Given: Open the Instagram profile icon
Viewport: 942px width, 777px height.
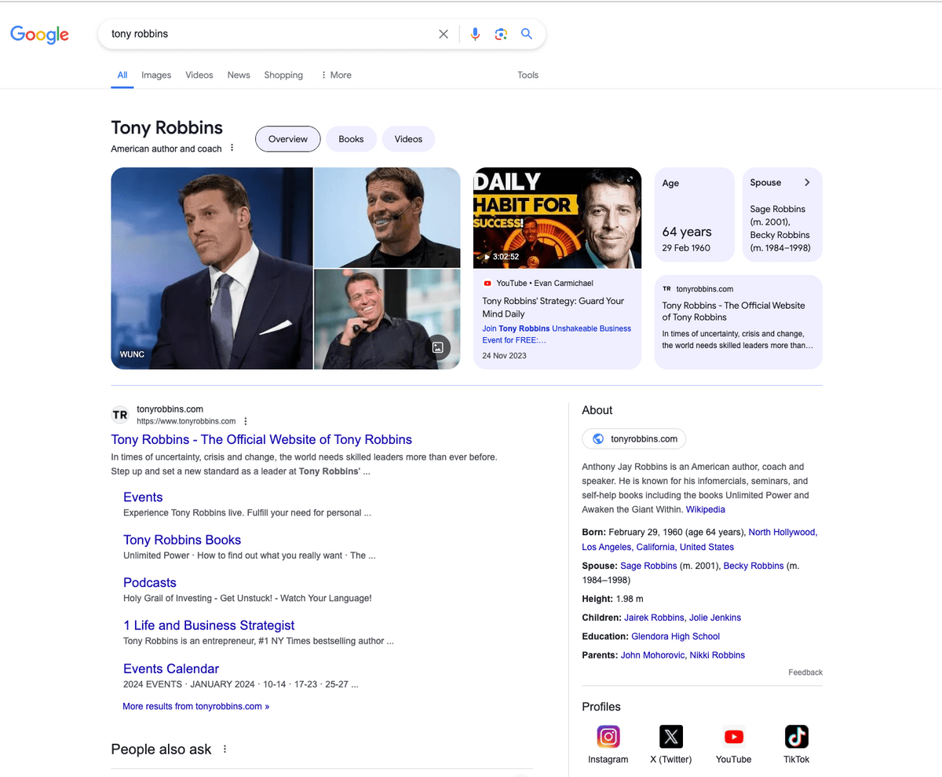Looking at the screenshot, I should tap(608, 737).
